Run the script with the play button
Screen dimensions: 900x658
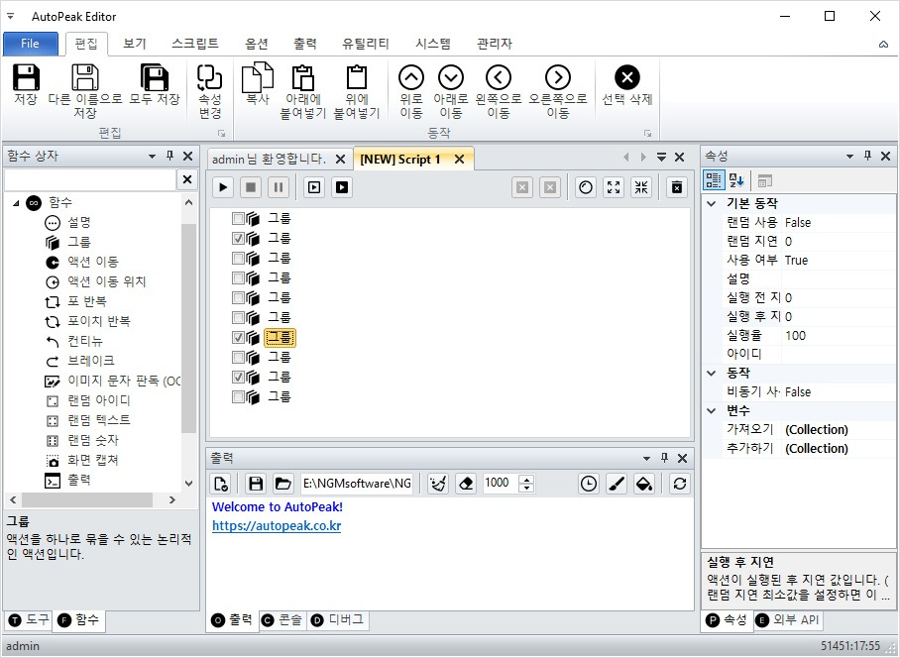tap(223, 187)
